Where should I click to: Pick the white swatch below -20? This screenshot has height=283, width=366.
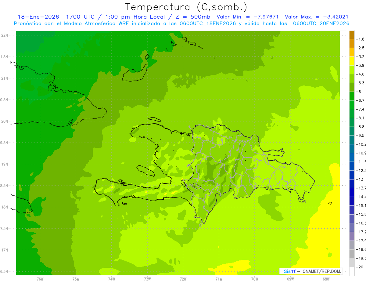[x=352, y=271]
